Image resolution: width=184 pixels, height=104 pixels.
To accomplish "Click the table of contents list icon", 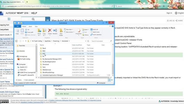I will [x=9, y=19].
